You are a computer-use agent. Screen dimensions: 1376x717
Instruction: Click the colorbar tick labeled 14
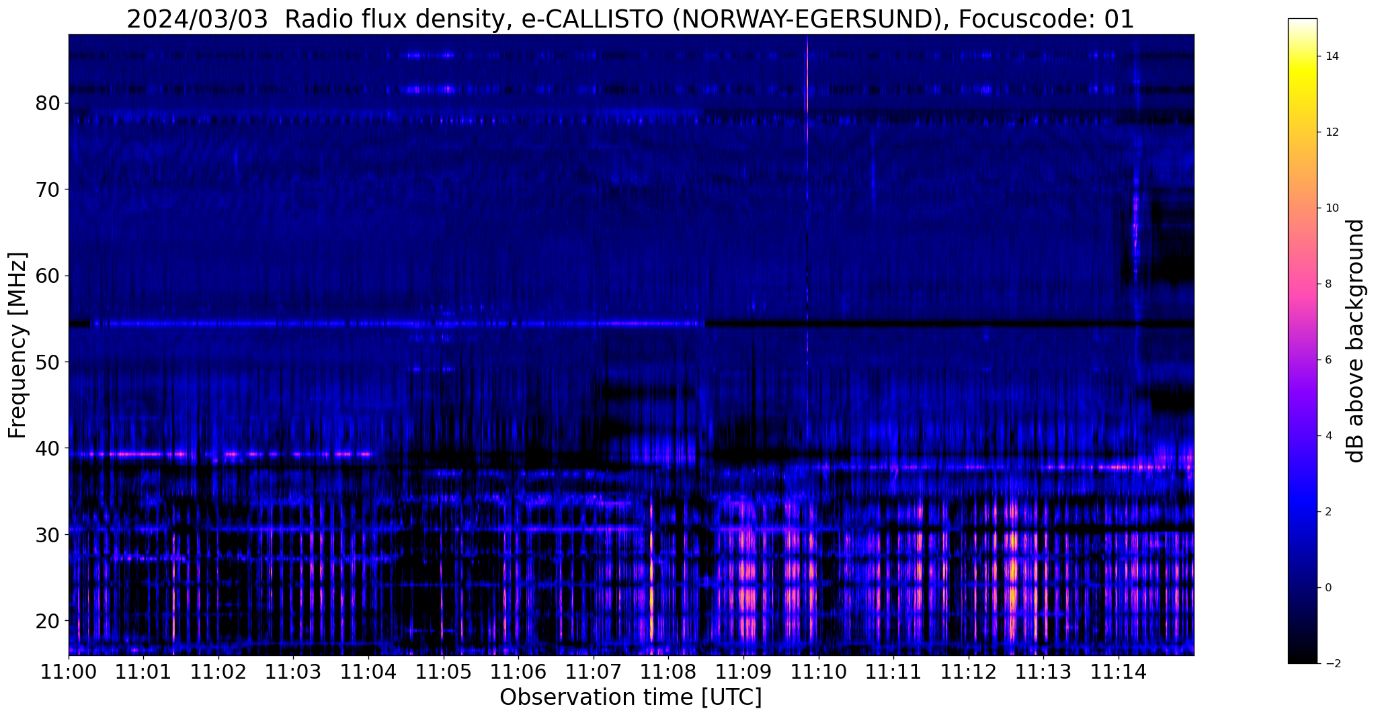coord(1332,56)
